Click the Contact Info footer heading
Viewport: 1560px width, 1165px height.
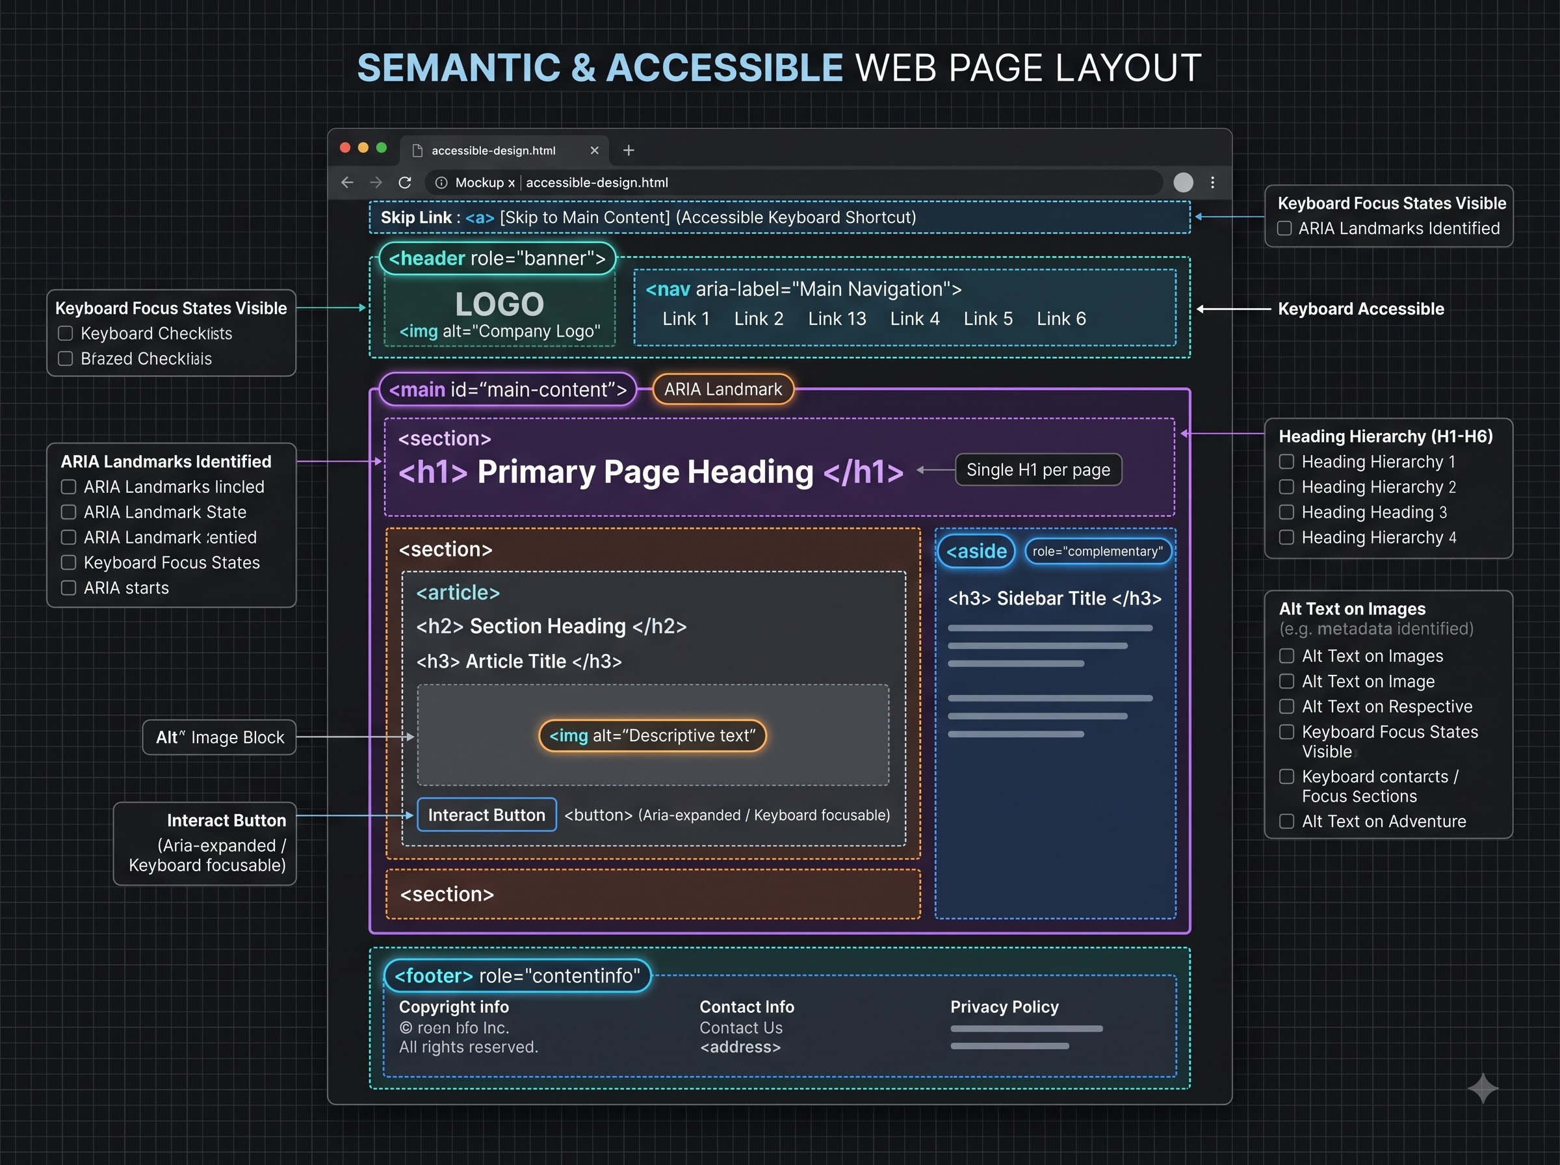(x=746, y=1006)
